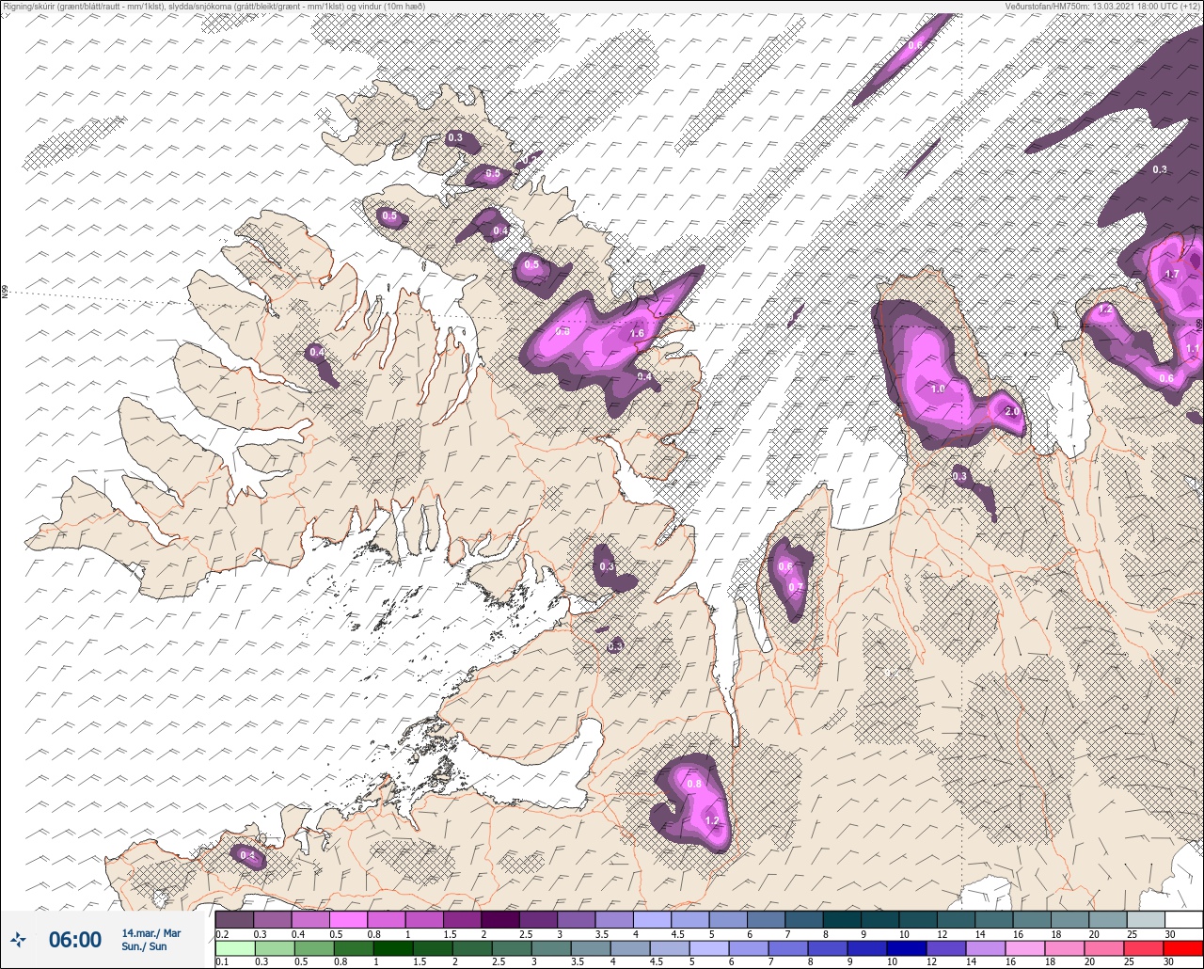Image resolution: width=1204 pixels, height=969 pixels.
Task: Click the 1.6 precipitation value on the map
Action: (x=637, y=333)
